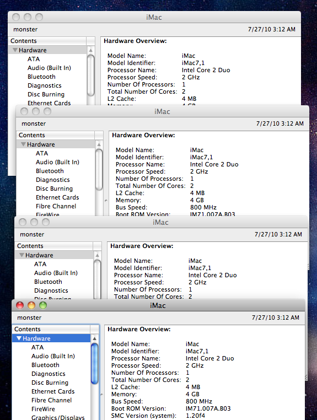Click the scroll-up arrow in the active window's sidebar
The image size is (317, 420).
(95, 338)
